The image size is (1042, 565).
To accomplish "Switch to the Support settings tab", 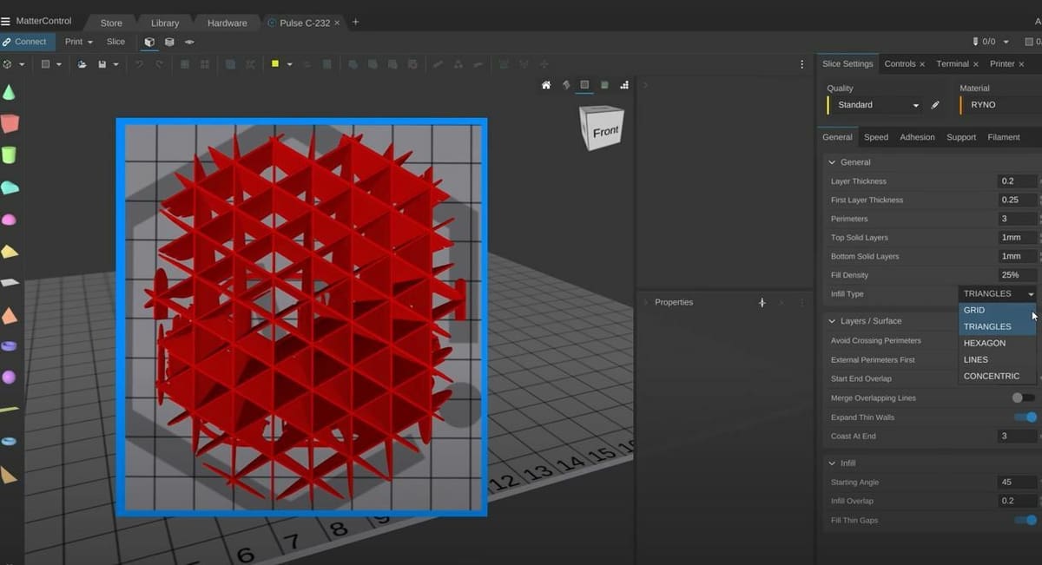I will 961,137.
